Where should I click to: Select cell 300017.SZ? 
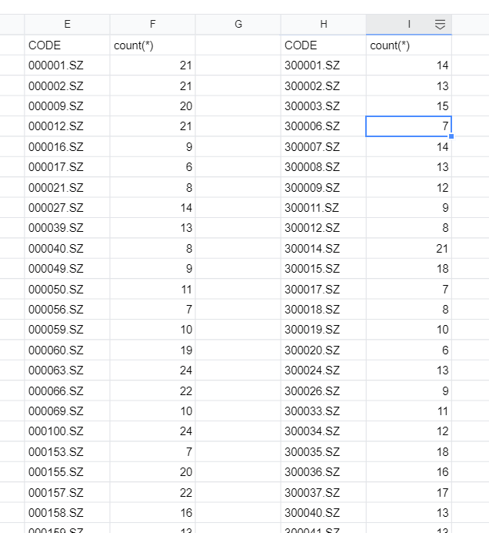[324, 289]
